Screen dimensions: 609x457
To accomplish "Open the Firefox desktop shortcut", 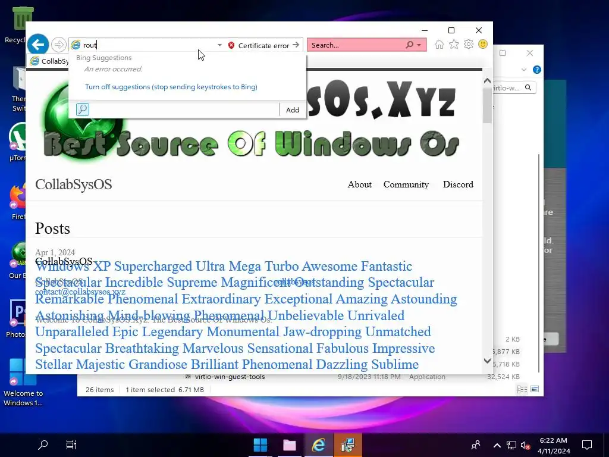I will 17,201.
